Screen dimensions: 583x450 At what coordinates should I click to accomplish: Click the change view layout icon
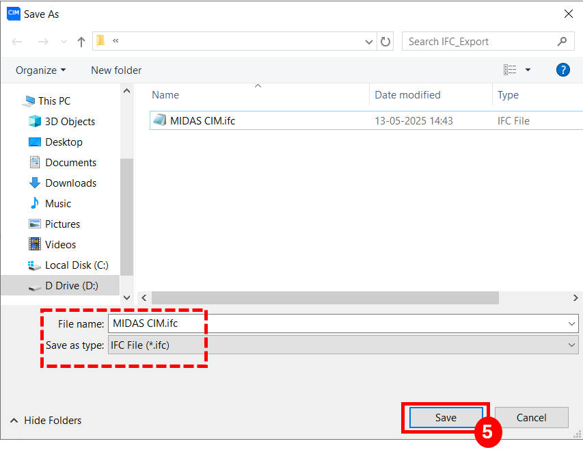[510, 70]
